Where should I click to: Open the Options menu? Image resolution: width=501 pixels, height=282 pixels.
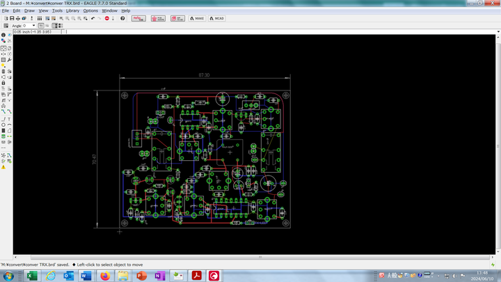[90, 11]
